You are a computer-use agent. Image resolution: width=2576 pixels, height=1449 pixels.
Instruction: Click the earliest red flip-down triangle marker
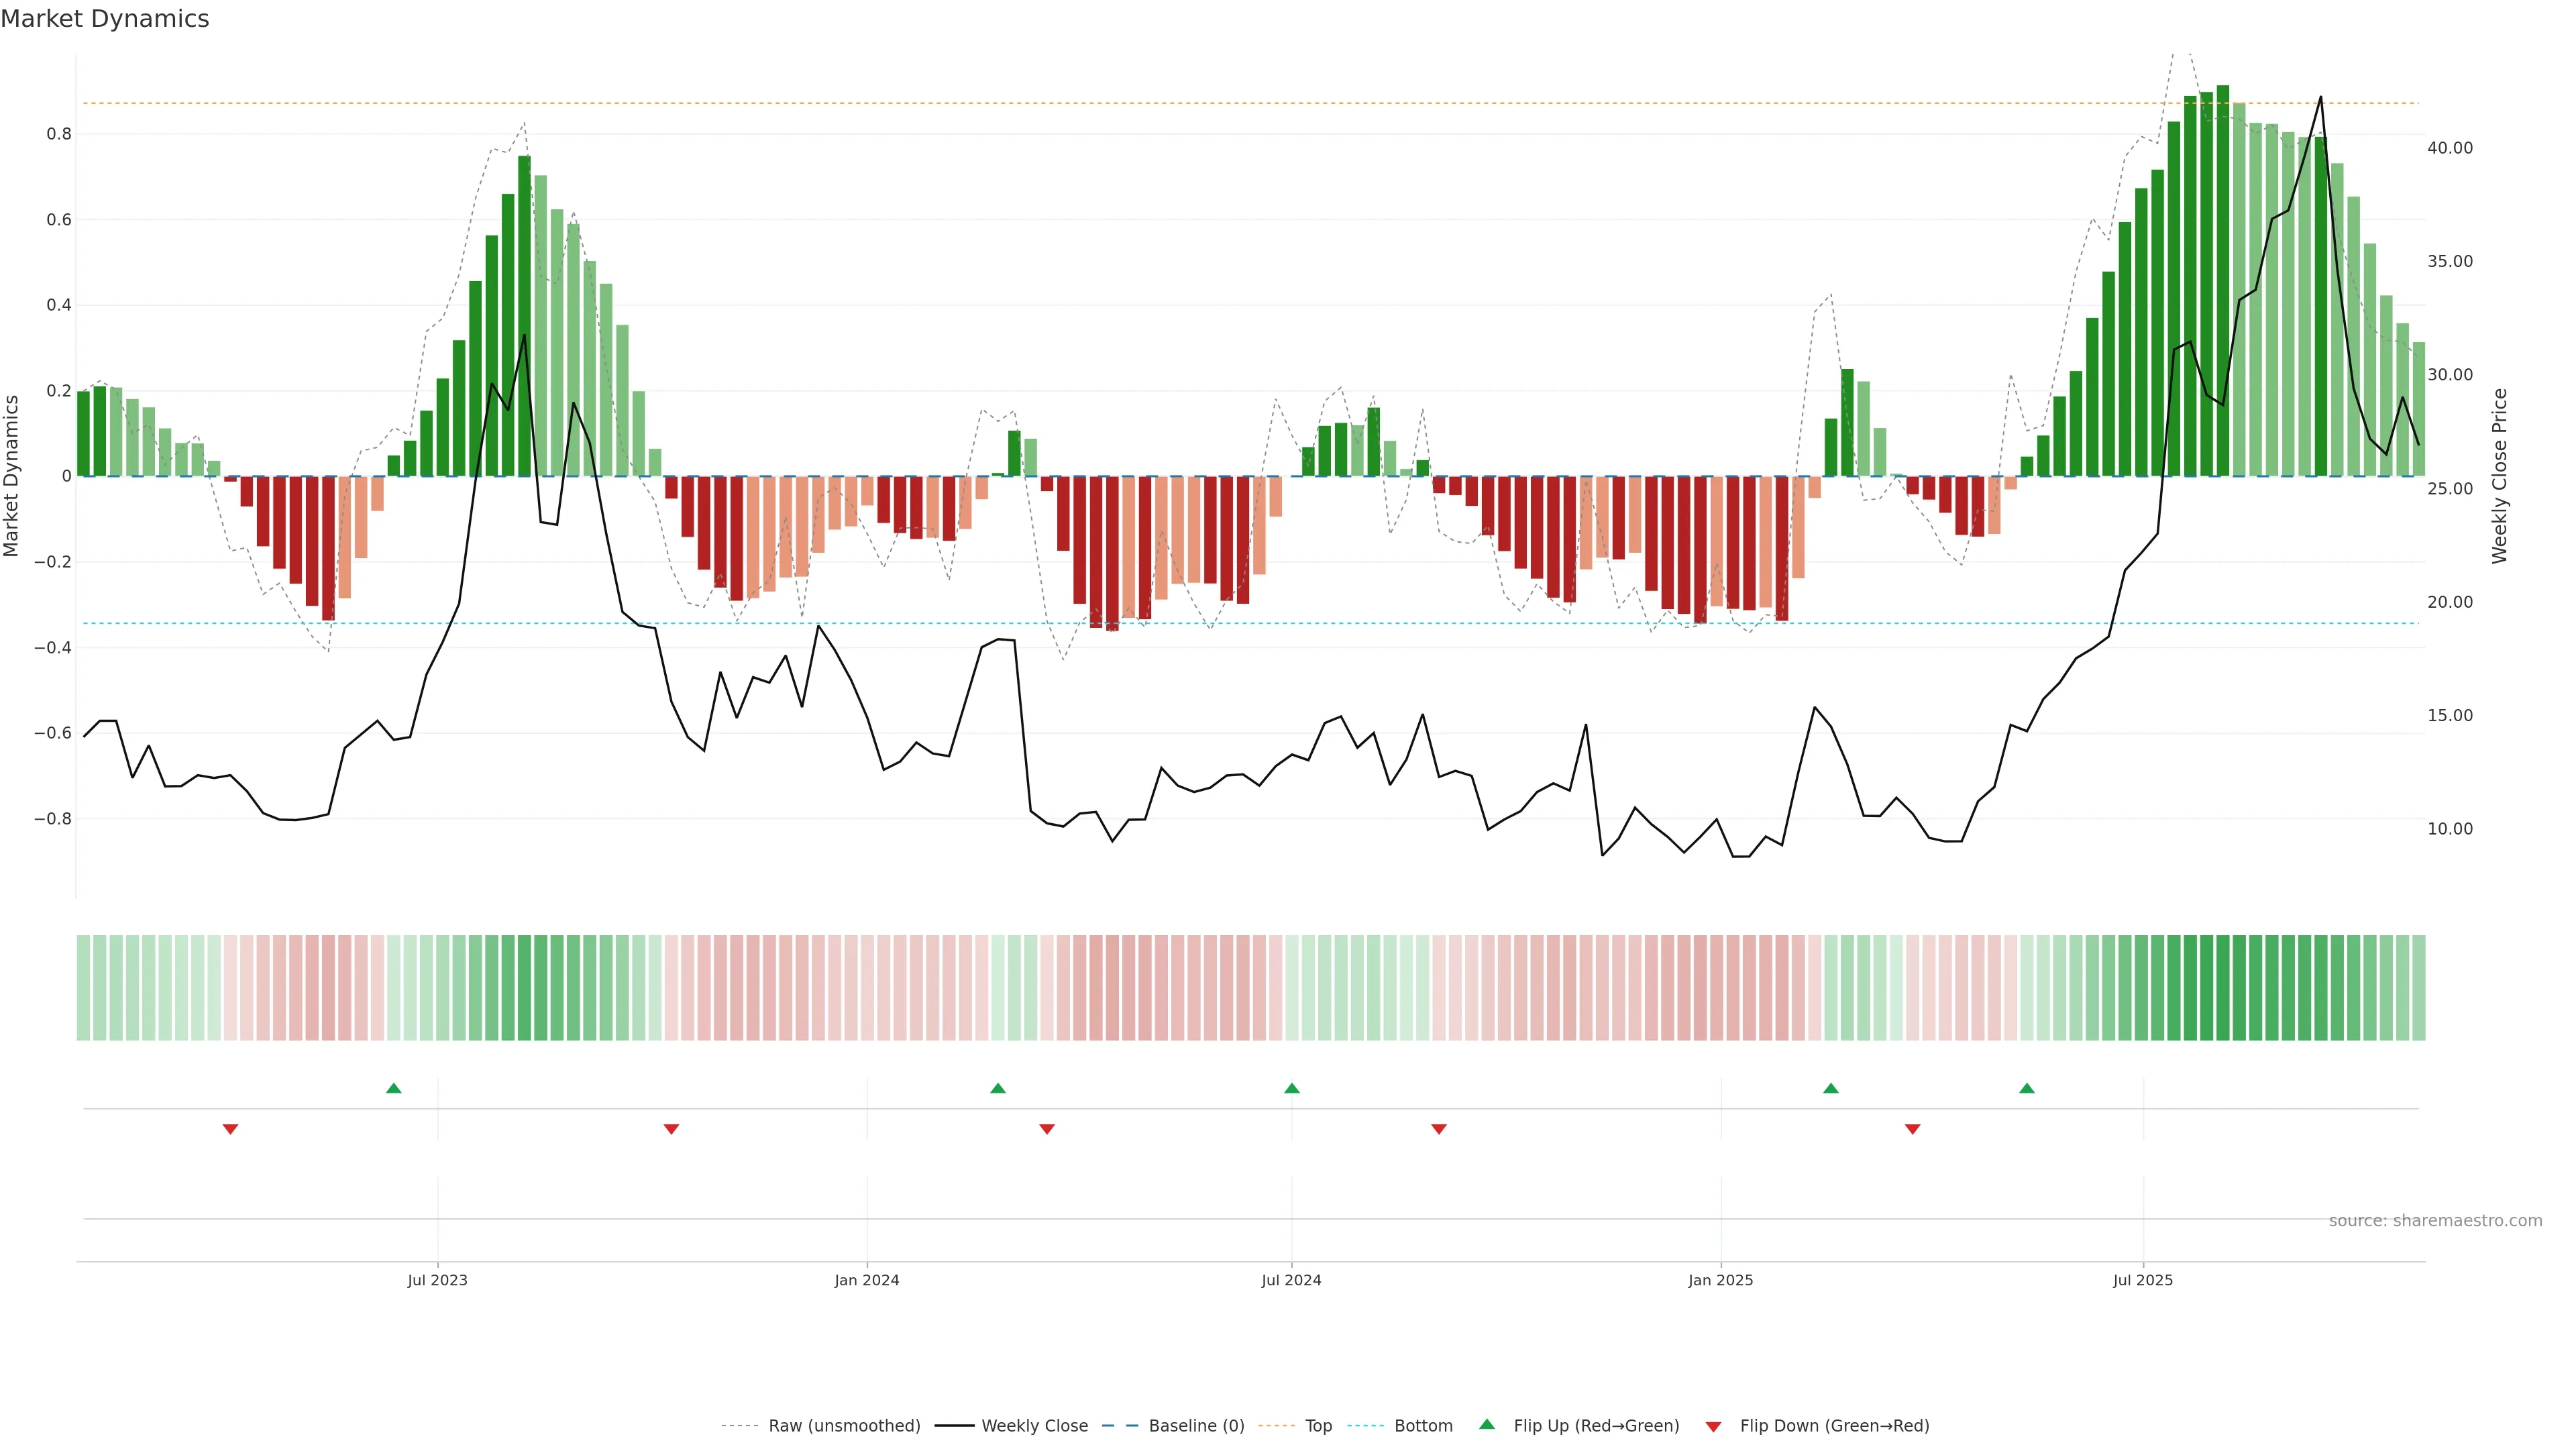pos(230,1129)
